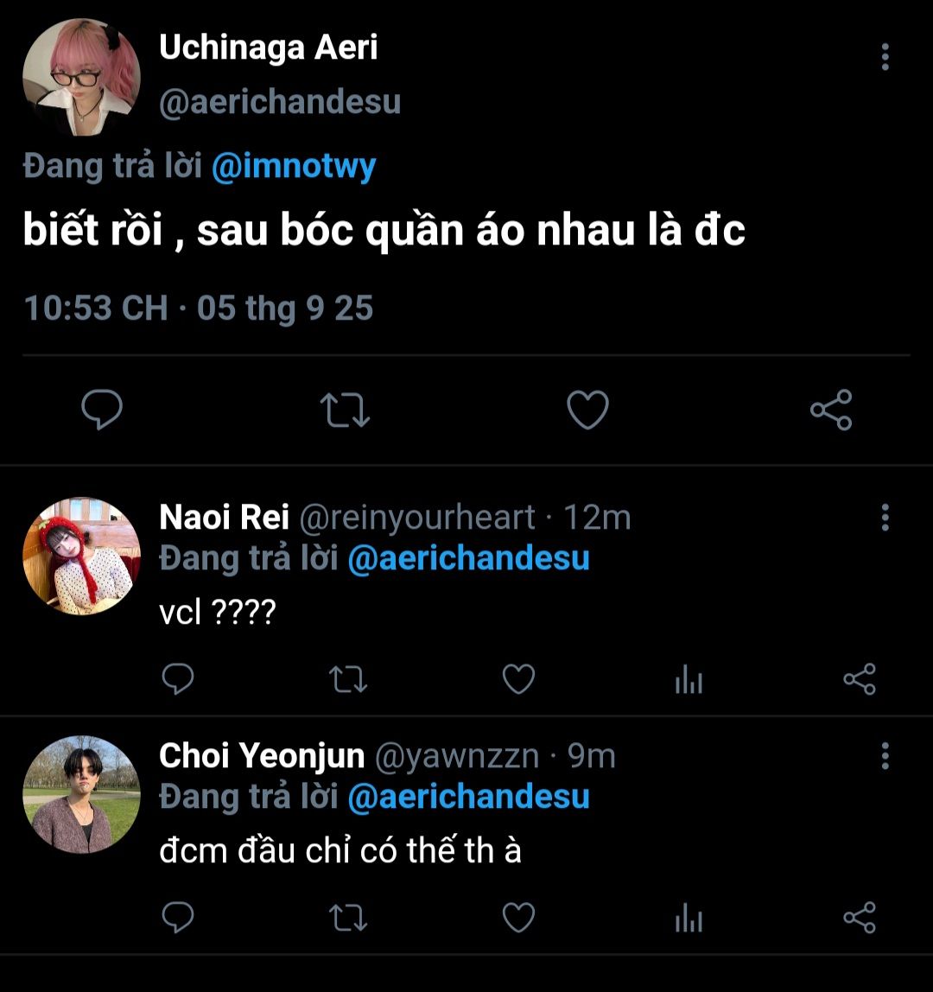
Task: Retweet Uchinaga Aeri's main tweet
Action: pos(345,410)
